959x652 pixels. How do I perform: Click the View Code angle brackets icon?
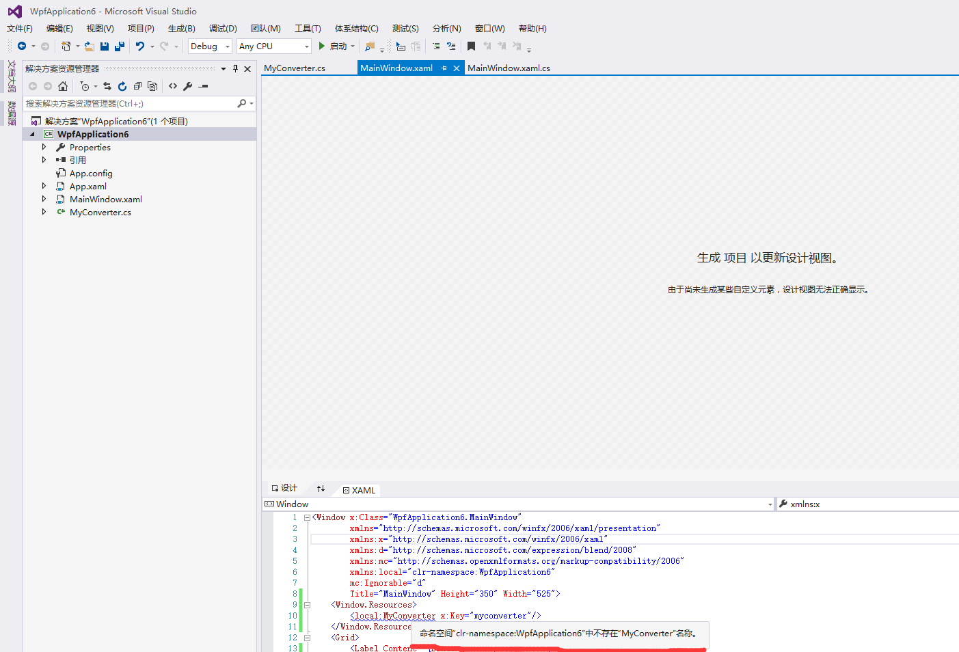[x=173, y=86]
